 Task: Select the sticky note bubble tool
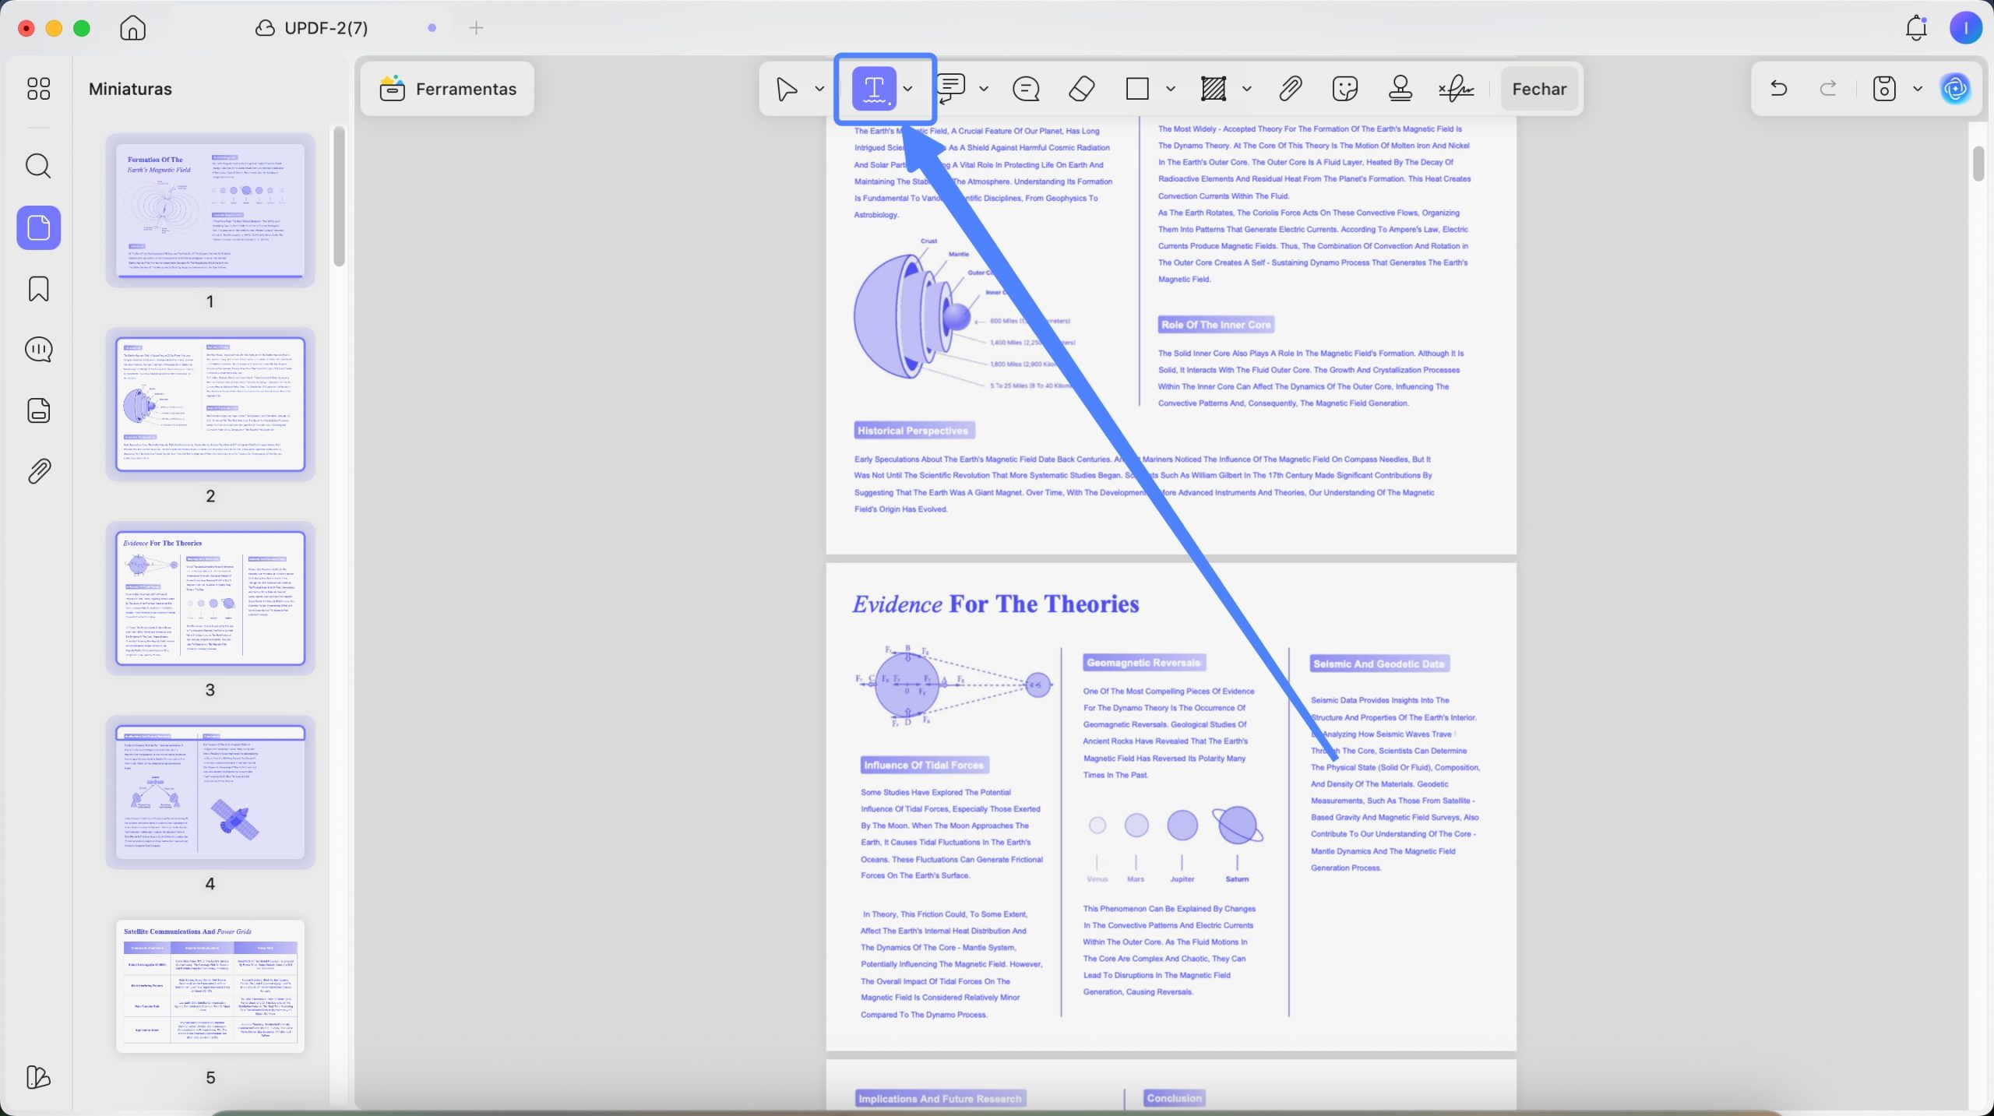pos(1026,89)
